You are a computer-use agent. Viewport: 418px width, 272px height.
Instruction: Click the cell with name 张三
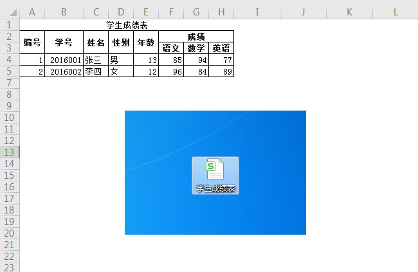click(96, 60)
